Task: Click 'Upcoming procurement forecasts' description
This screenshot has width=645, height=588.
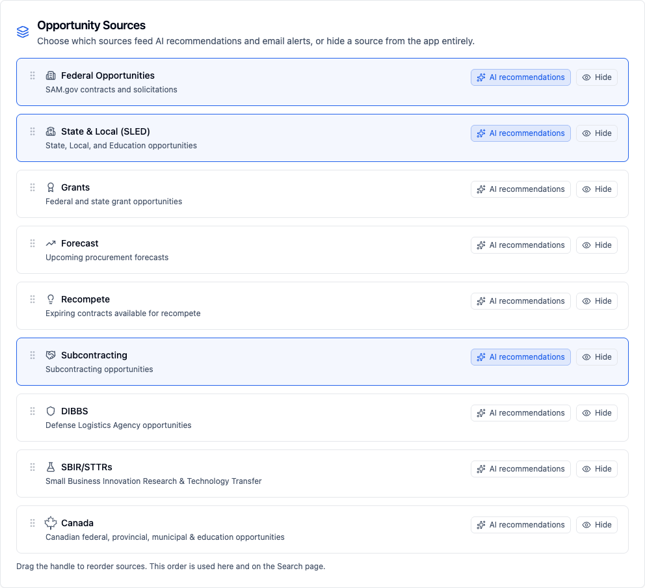Action: click(x=107, y=258)
